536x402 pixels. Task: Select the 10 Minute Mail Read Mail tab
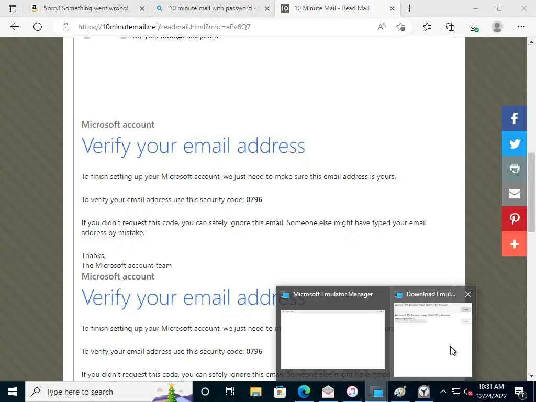coord(331,8)
